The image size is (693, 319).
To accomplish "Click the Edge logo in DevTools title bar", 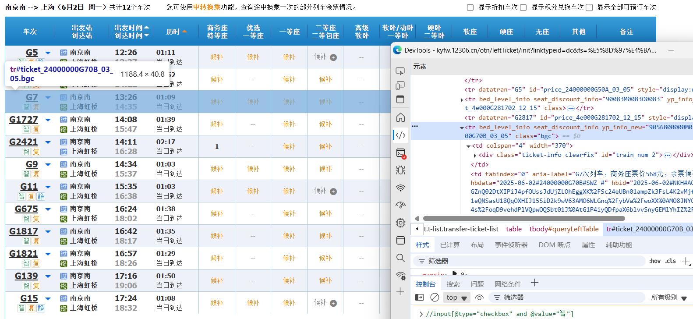I will [x=397, y=50].
